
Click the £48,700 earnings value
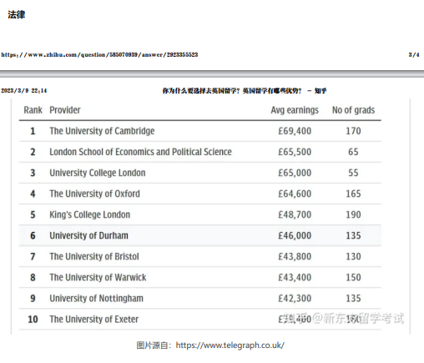coord(295,214)
